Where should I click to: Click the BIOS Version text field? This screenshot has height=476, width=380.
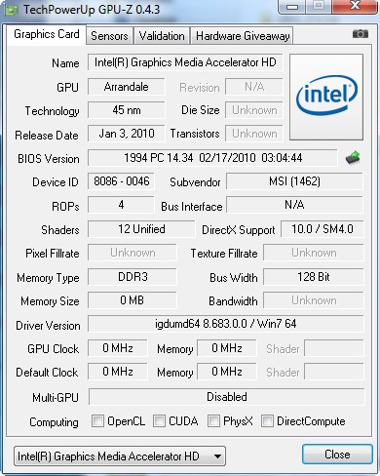tap(212, 158)
